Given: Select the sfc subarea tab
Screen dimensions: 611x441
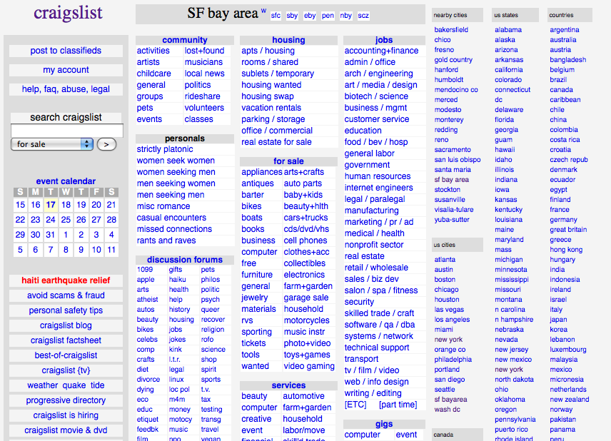Looking at the screenshot, I should 276,16.
